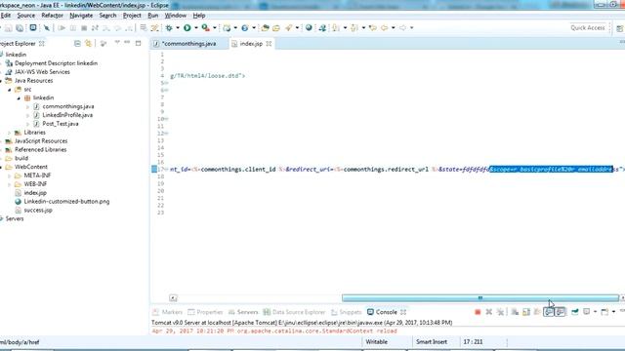
Task: Click the editor horizontal scrollbar thumb
Action: tap(480, 298)
